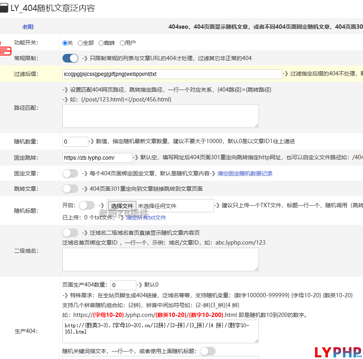
Task: Focus the 过滤后缀 input field
Action: [172, 74]
